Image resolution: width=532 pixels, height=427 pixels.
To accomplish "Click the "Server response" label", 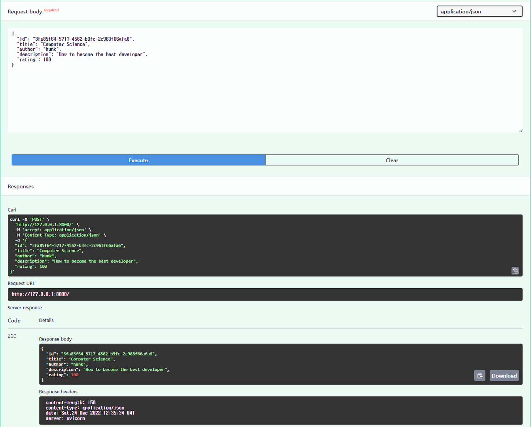I will tap(25, 308).
